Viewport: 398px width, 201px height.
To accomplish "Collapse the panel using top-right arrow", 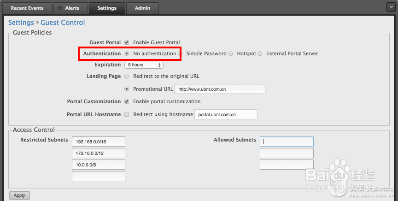I will point(390,7).
